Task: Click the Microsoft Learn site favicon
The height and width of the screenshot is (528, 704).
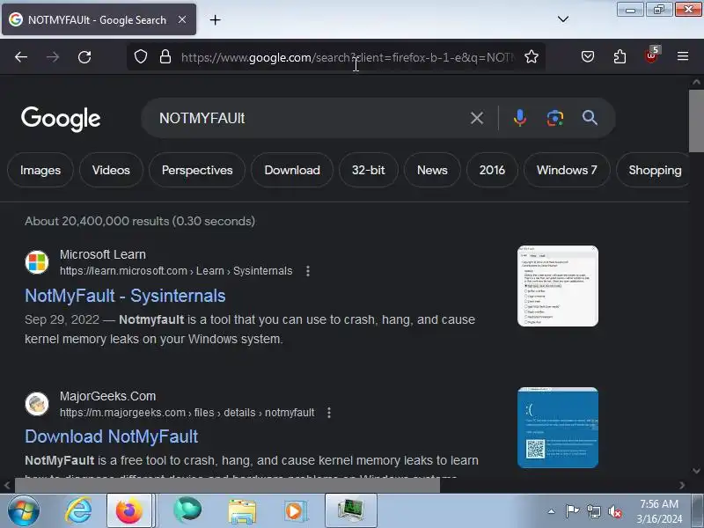Action: 37,262
